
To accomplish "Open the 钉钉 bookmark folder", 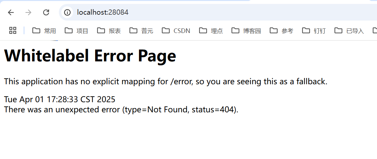I will click(314, 31).
